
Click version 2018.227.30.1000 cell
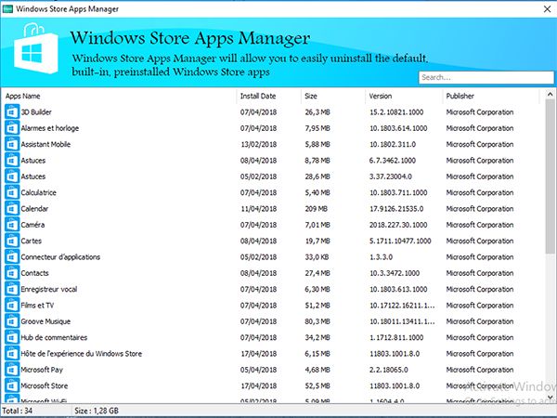coord(398,225)
